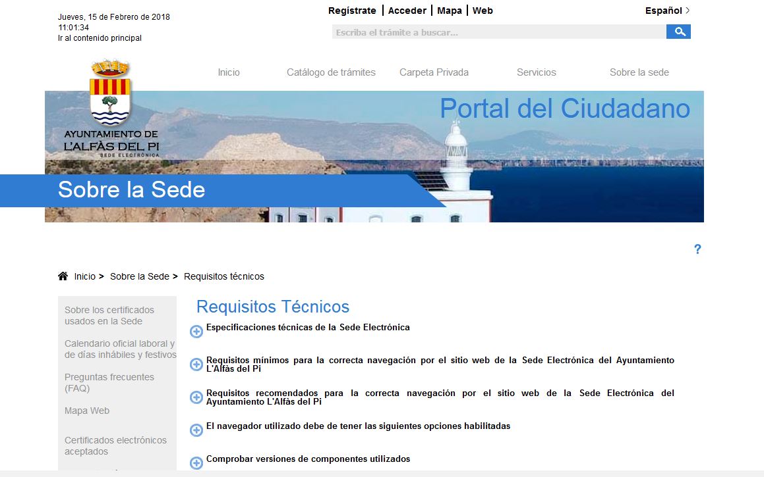This screenshot has height=477, width=764.
Task: Open Preguntas frecuentes (FAQ) sidebar link
Action: [x=109, y=382]
